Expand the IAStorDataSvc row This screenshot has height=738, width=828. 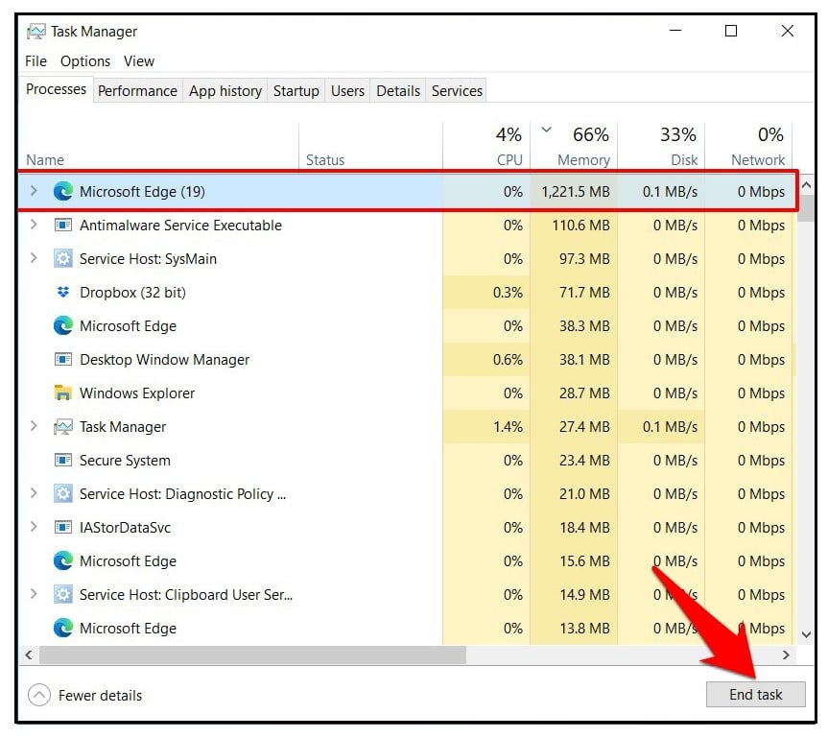pyautogui.click(x=34, y=527)
